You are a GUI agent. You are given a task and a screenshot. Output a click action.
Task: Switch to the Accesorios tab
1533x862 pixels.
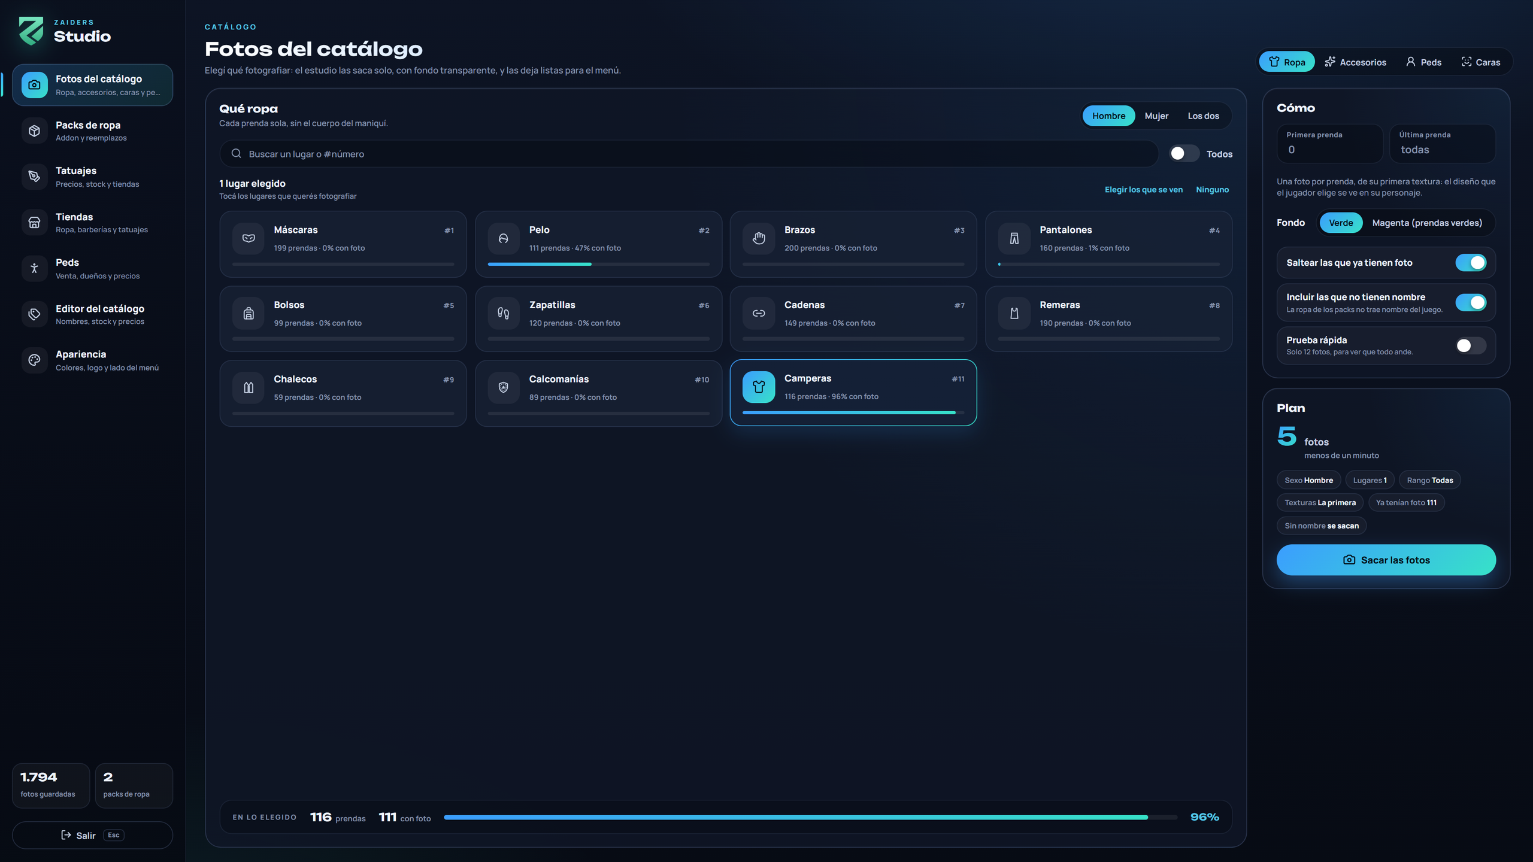click(1355, 62)
